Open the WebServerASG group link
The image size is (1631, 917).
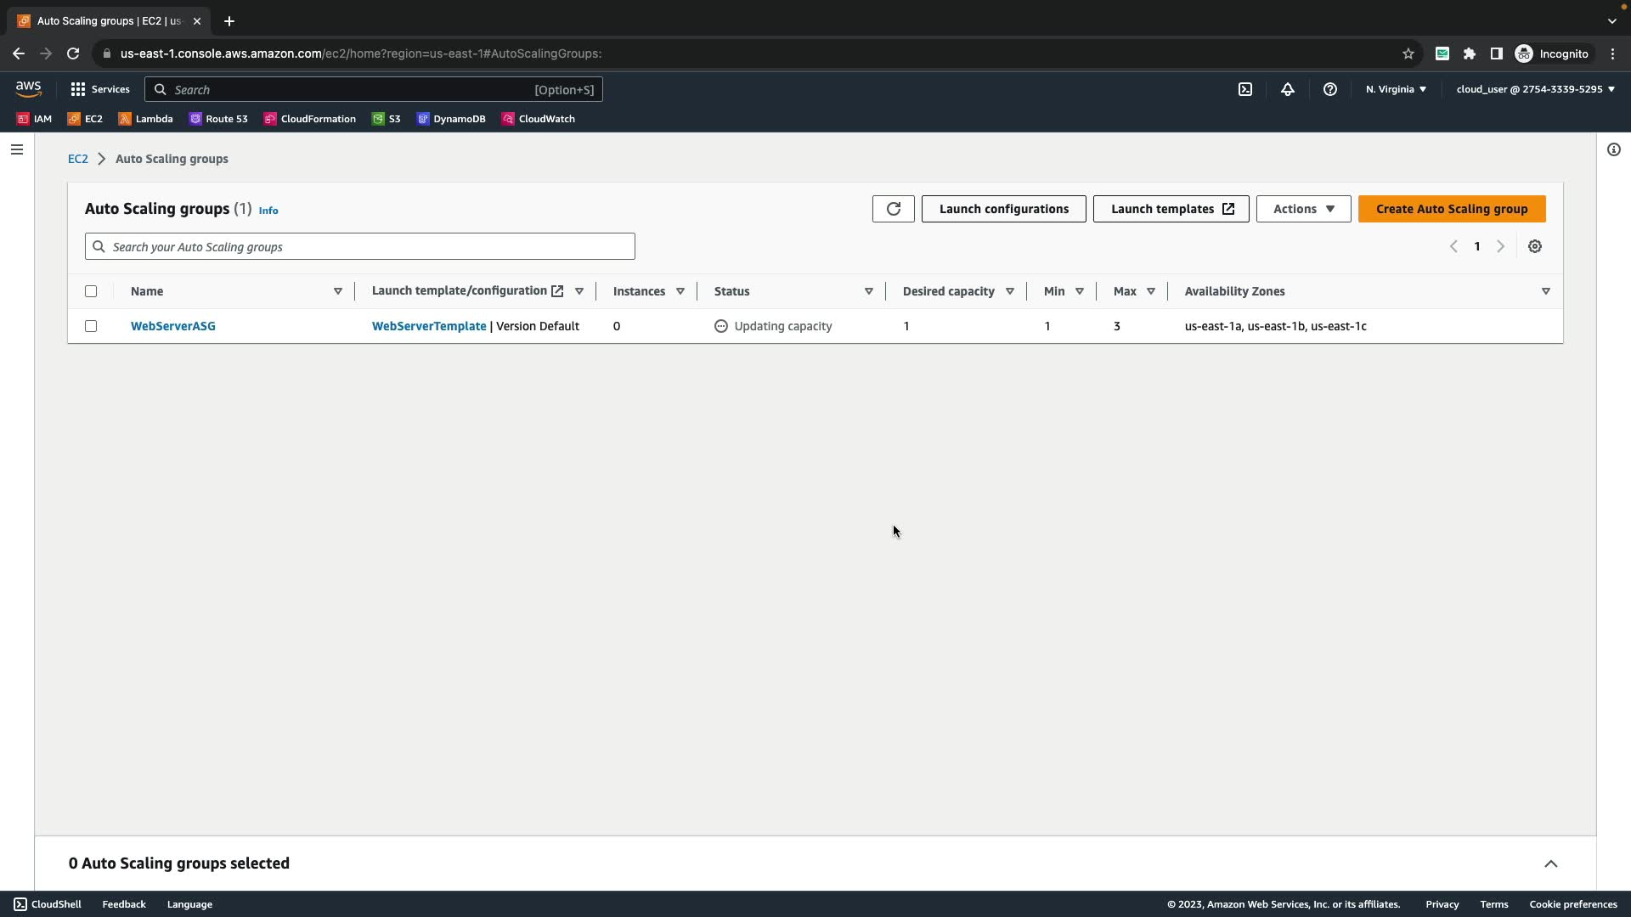pos(173,326)
